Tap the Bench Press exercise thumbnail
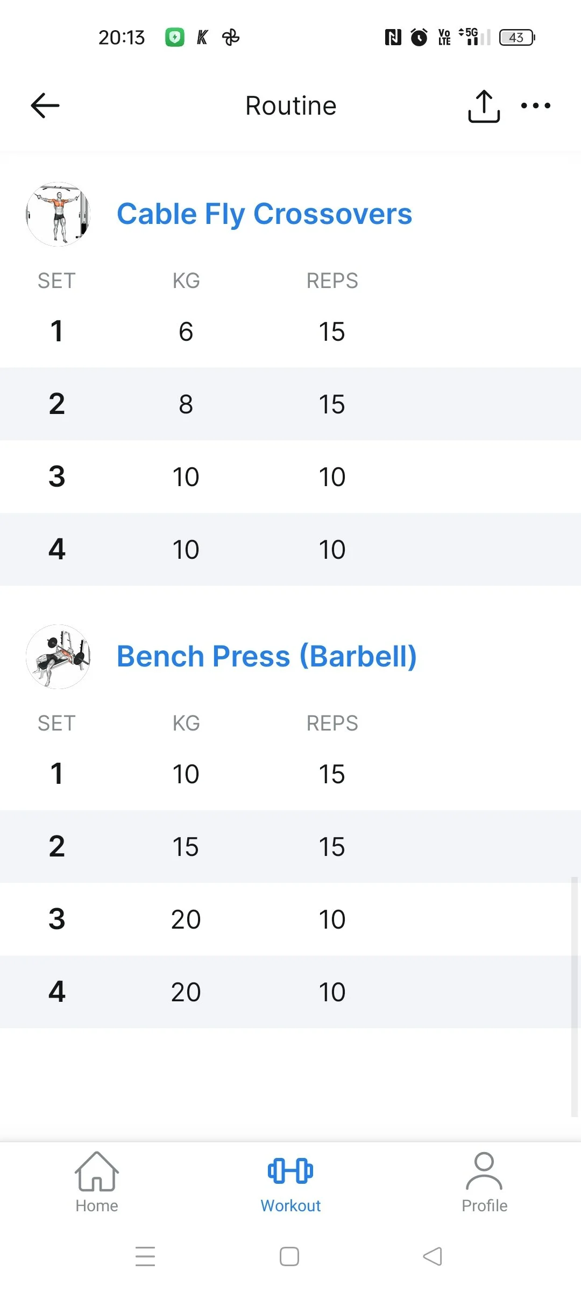 click(58, 657)
